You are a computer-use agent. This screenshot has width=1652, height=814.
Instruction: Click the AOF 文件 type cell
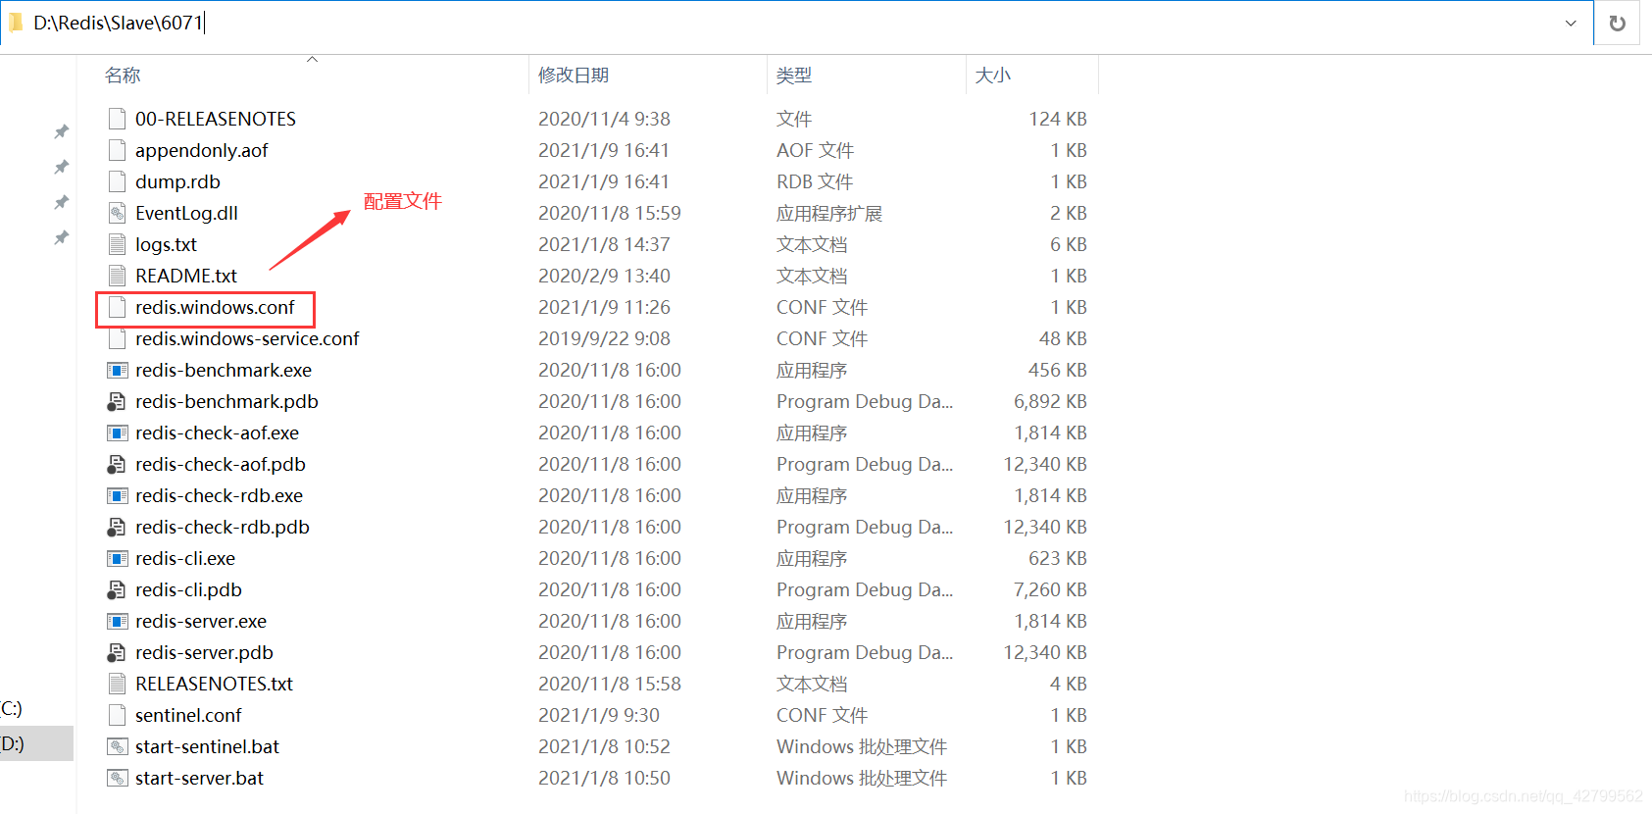[x=815, y=150]
